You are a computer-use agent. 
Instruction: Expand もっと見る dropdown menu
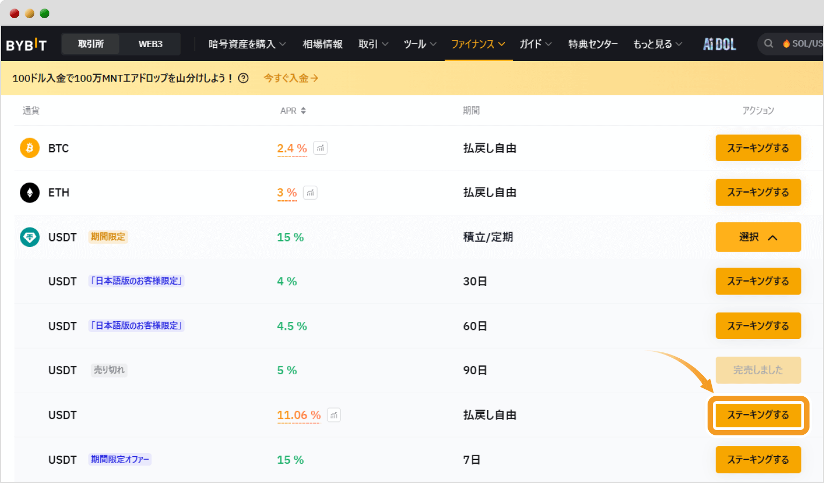tap(658, 44)
